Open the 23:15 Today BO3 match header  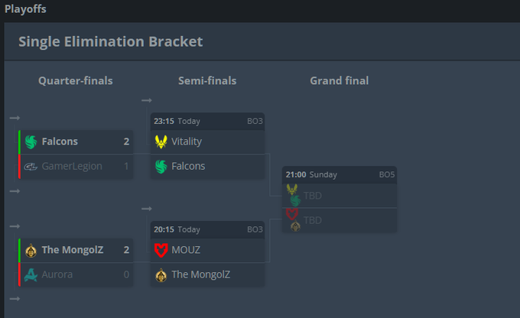(207, 122)
